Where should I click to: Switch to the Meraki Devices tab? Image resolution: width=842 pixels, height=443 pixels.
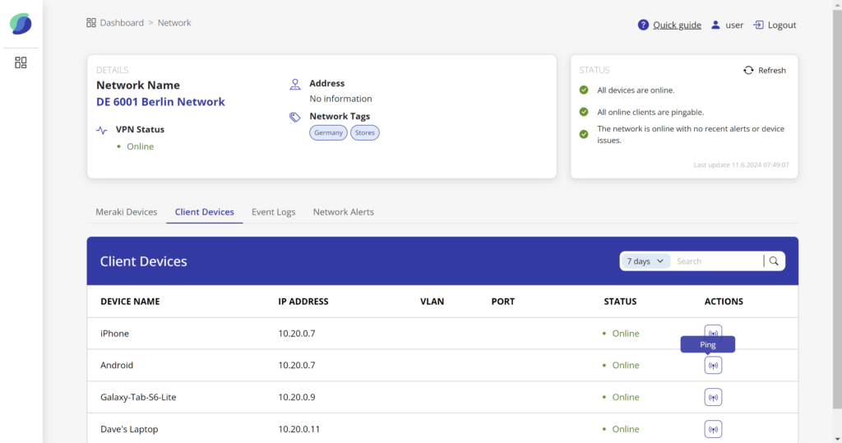126,211
